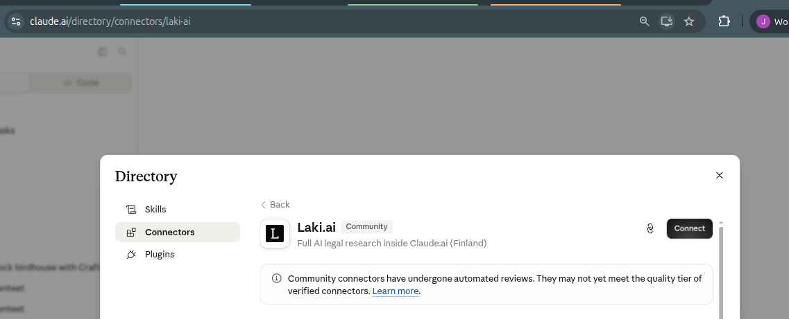Bookmark this page with the star icon
Screen dimensions: 789x319
689,21
